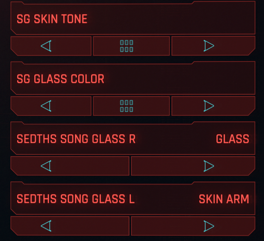The height and width of the screenshot is (241, 264).
Task: Click previous arrow under SG SKIN TONE
Action: [46, 46]
